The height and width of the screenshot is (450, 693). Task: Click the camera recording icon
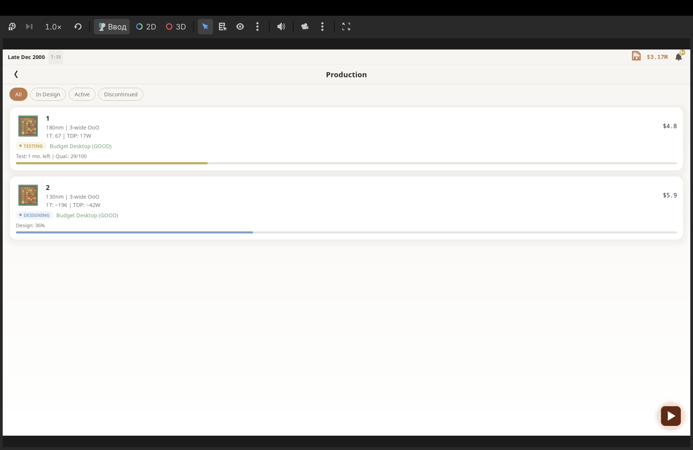coord(305,27)
